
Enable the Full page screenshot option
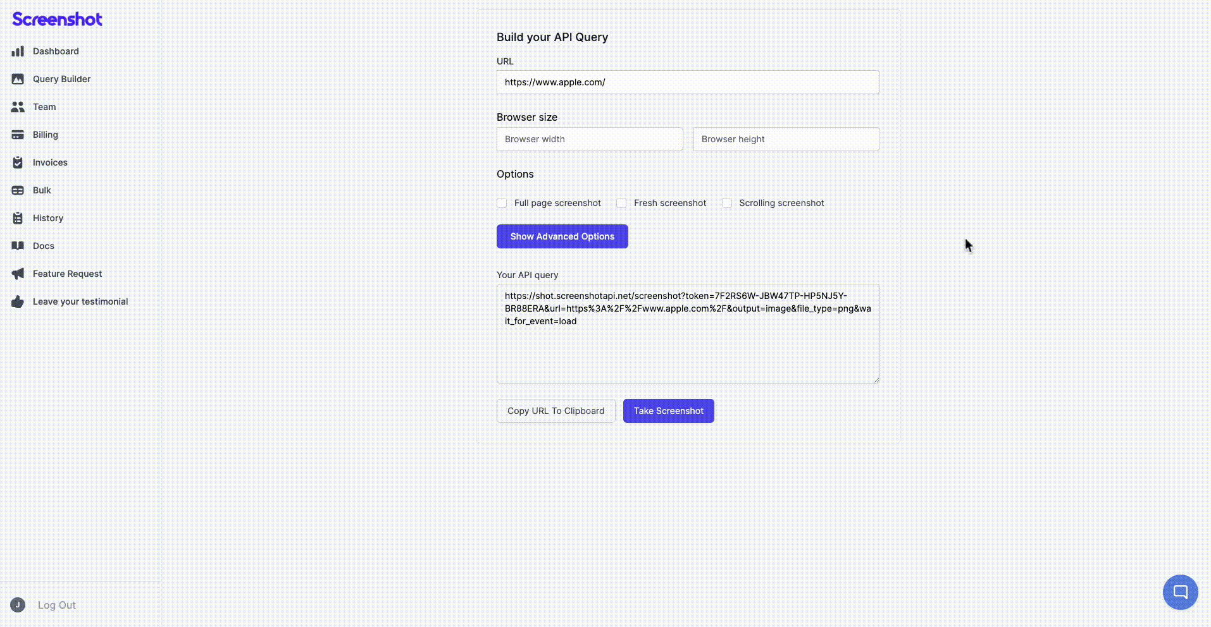coord(501,203)
